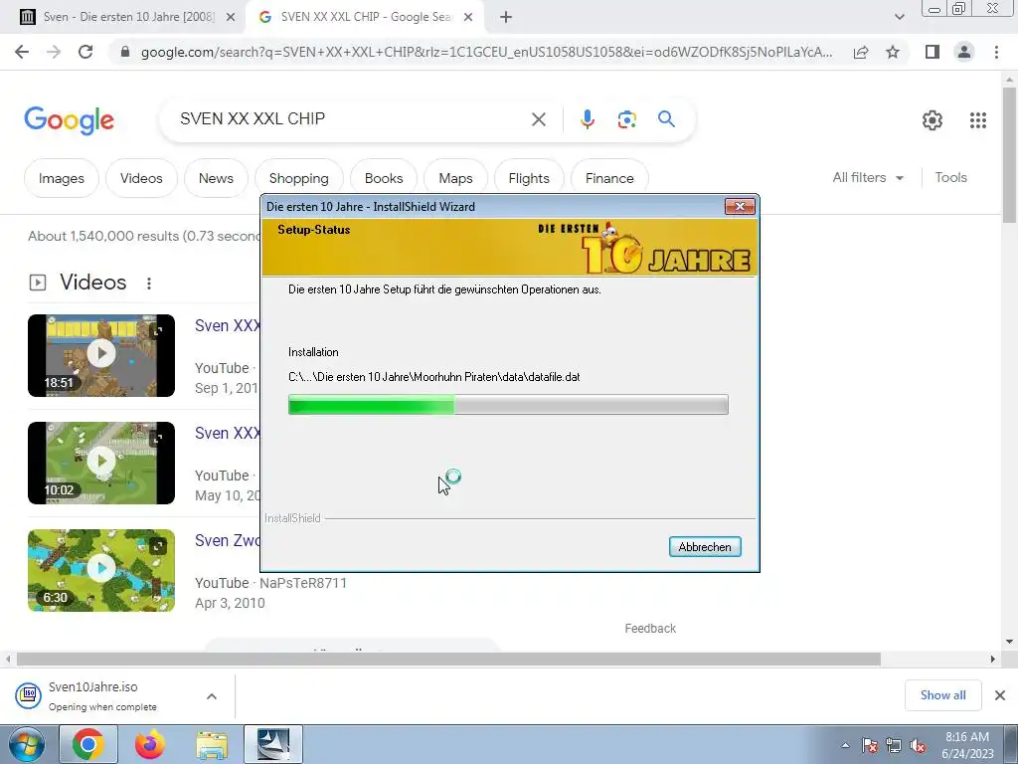Click Chrome's forward navigation arrow
Viewport: 1018px width, 764px height.
pyautogui.click(x=54, y=52)
